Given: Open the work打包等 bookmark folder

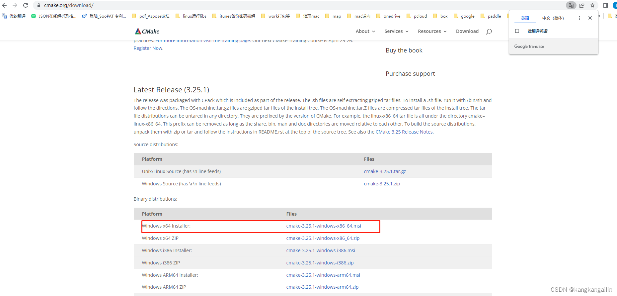Looking at the screenshot, I should 275,16.
